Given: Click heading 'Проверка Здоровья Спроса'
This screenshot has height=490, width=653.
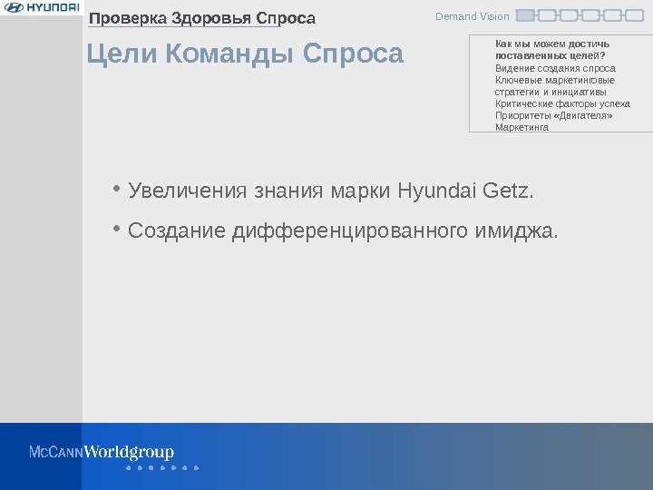Looking at the screenshot, I should [x=202, y=18].
